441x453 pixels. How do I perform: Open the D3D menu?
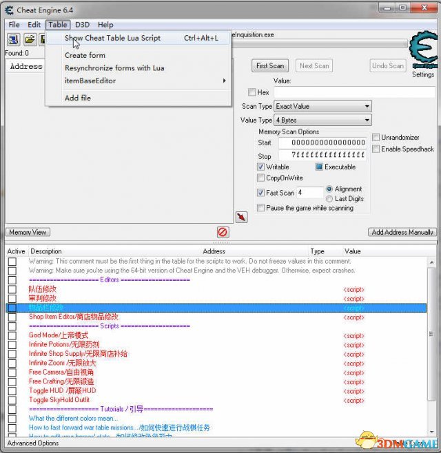83,25
